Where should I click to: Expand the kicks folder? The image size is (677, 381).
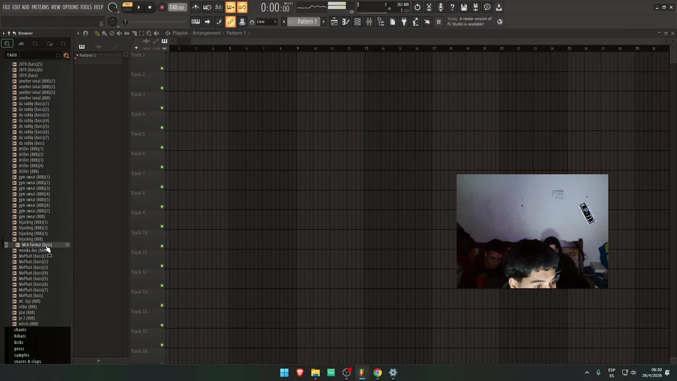19,342
